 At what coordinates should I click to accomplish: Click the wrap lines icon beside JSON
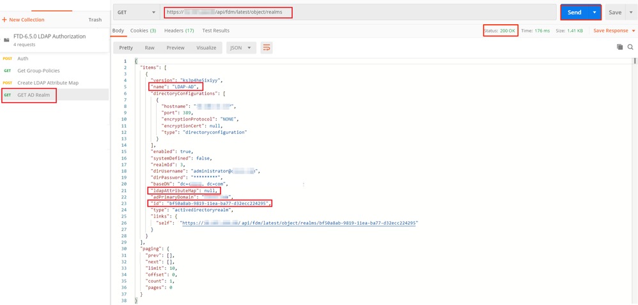pos(267,48)
